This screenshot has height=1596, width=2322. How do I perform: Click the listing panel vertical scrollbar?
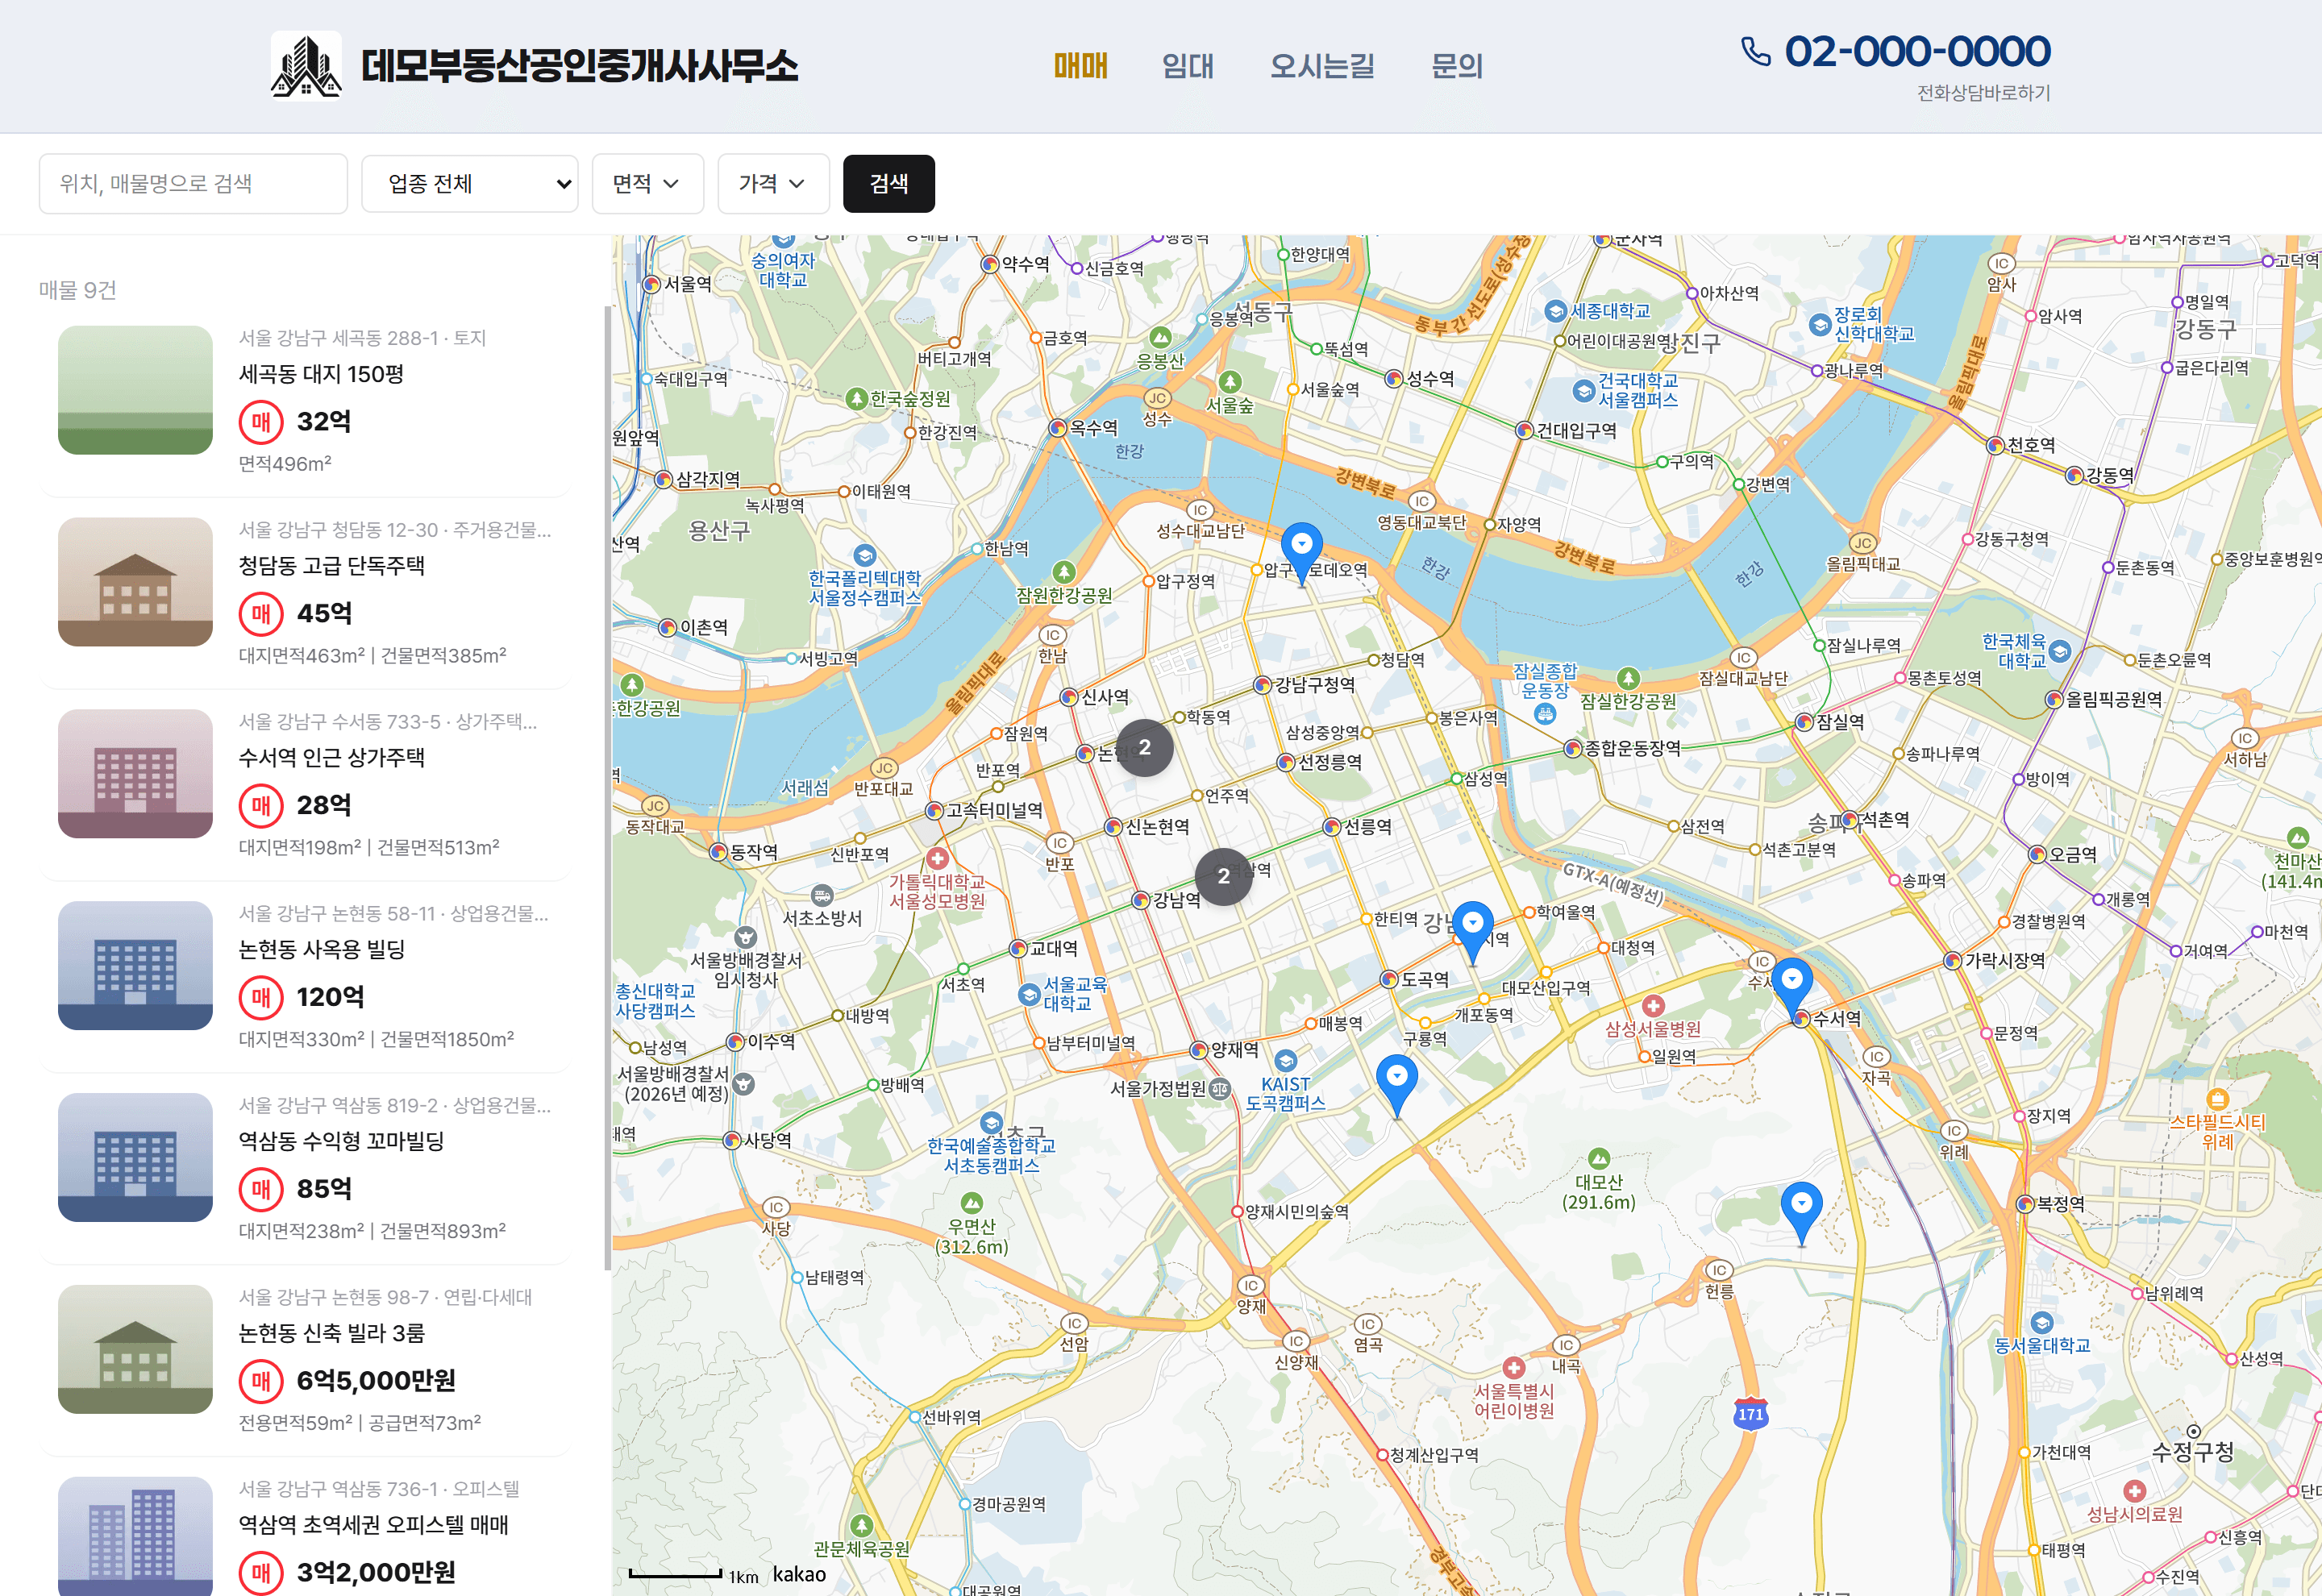coord(607,790)
